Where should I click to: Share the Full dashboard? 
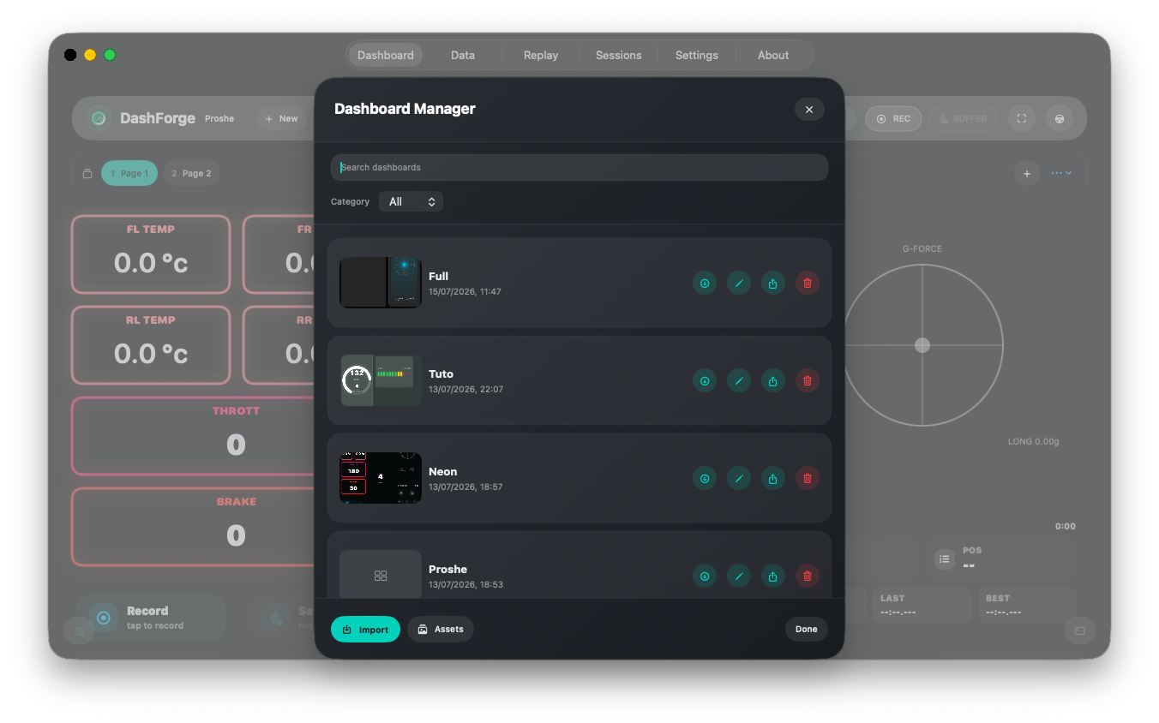(773, 283)
